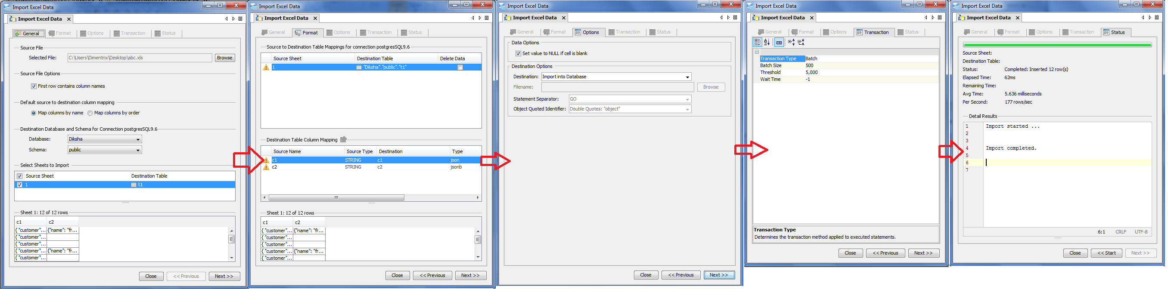
Task: Uncheck Set value to NULL if cell is blank
Action: 518,53
